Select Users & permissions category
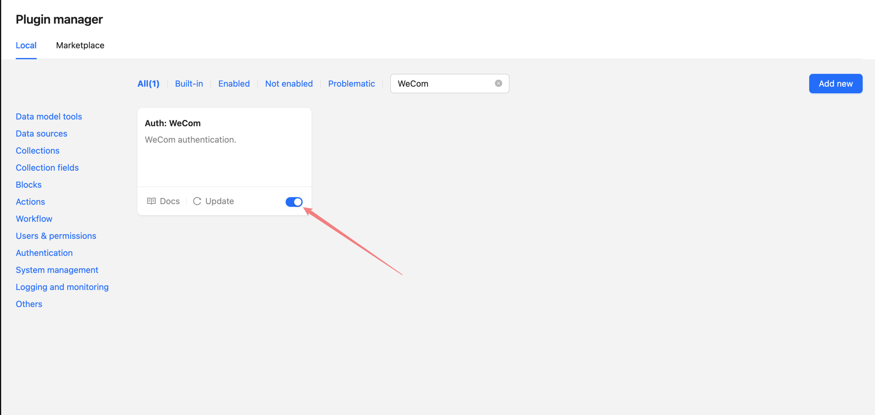The height and width of the screenshot is (415, 875). pyautogui.click(x=56, y=236)
